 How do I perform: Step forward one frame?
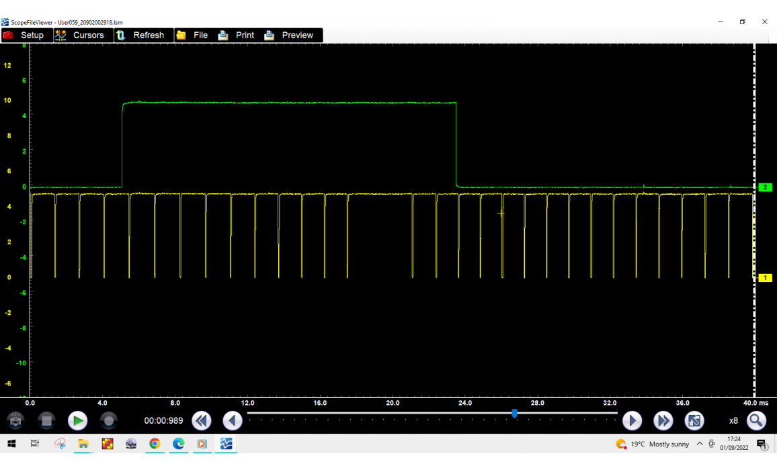tap(632, 421)
